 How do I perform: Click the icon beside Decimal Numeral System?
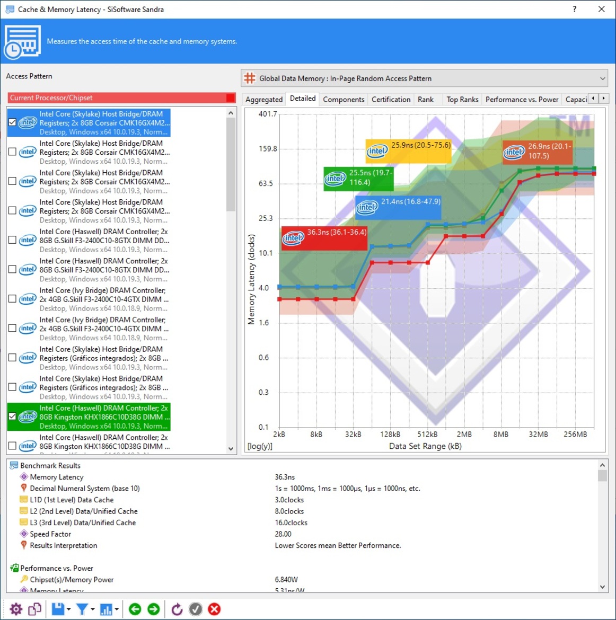click(24, 489)
